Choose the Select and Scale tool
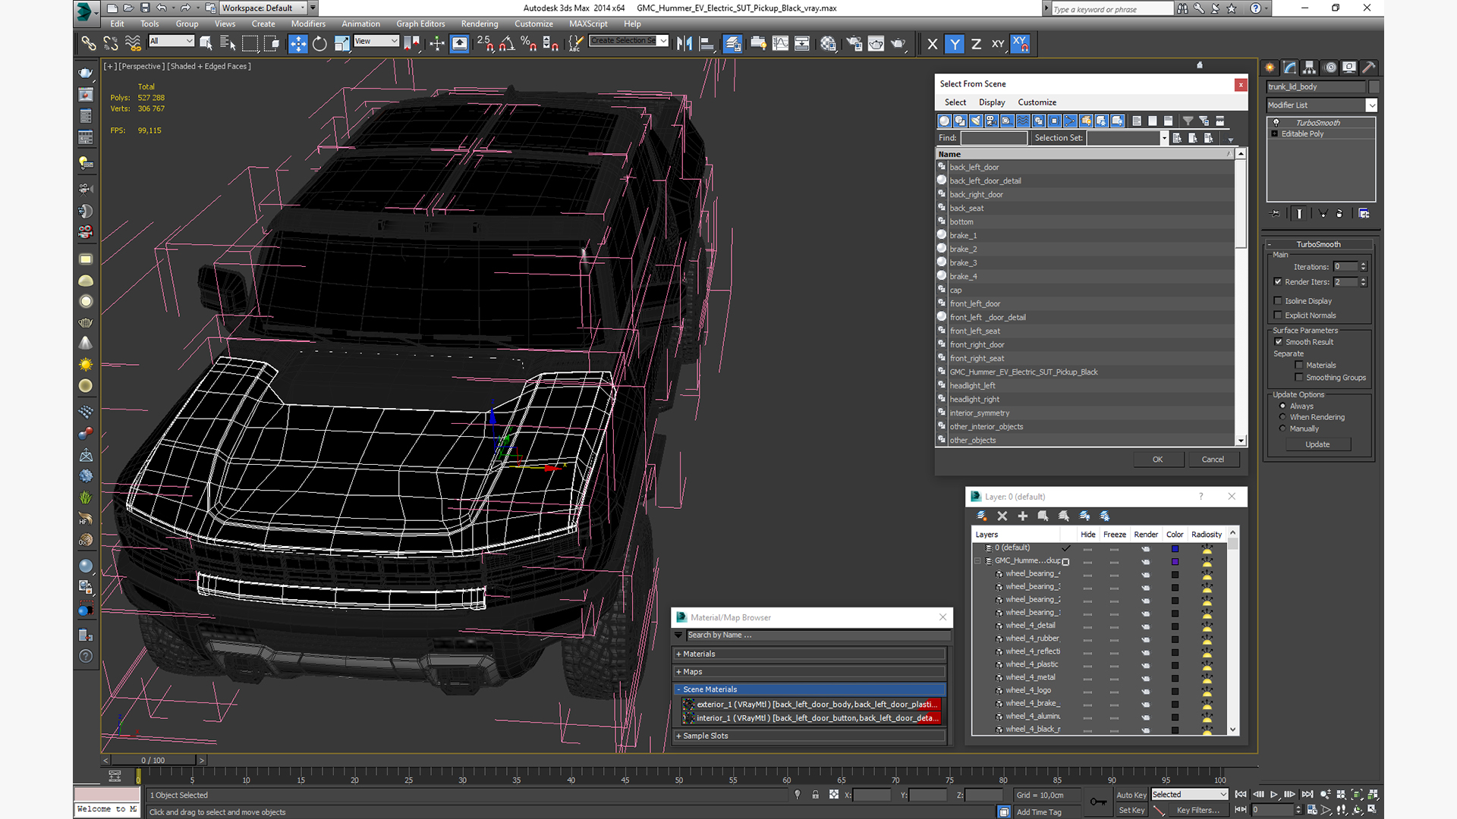The height and width of the screenshot is (819, 1457). (341, 43)
